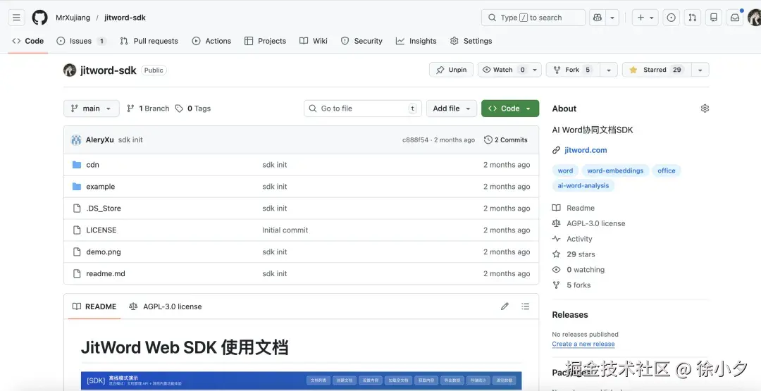Open the Pull requests tab

149,41
